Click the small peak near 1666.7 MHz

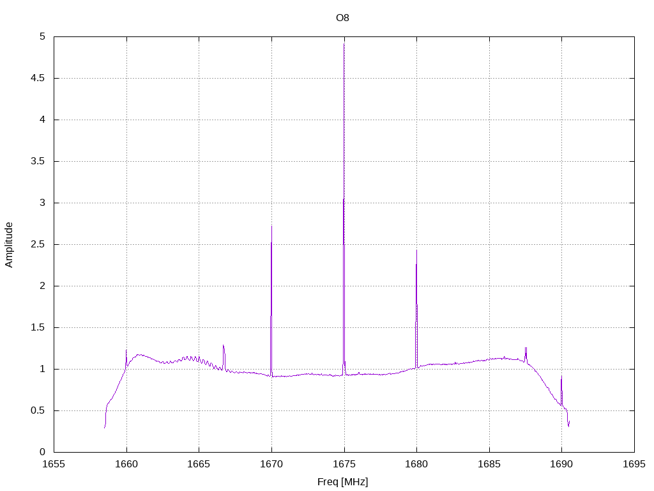(x=224, y=357)
